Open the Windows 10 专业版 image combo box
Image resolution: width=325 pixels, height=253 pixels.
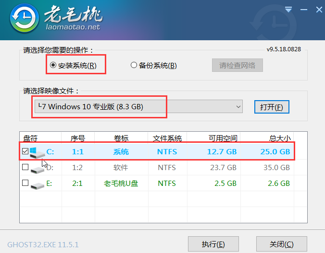tap(138, 106)
